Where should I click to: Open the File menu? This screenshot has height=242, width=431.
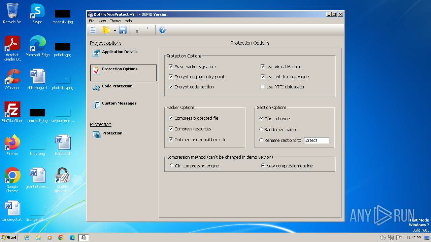pyautogui.click(x=92, y=21)
